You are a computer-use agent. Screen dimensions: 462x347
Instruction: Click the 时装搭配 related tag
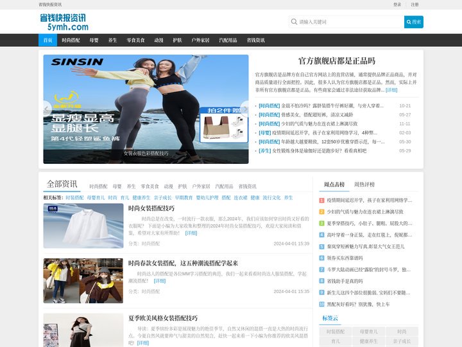pyautogui.click(x=74, y=198)
